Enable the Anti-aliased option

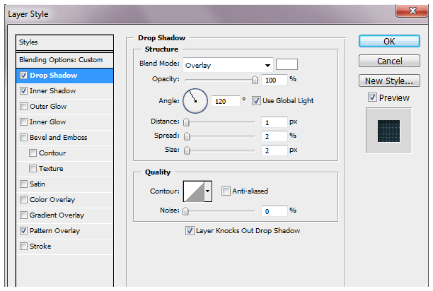(226, 191)
